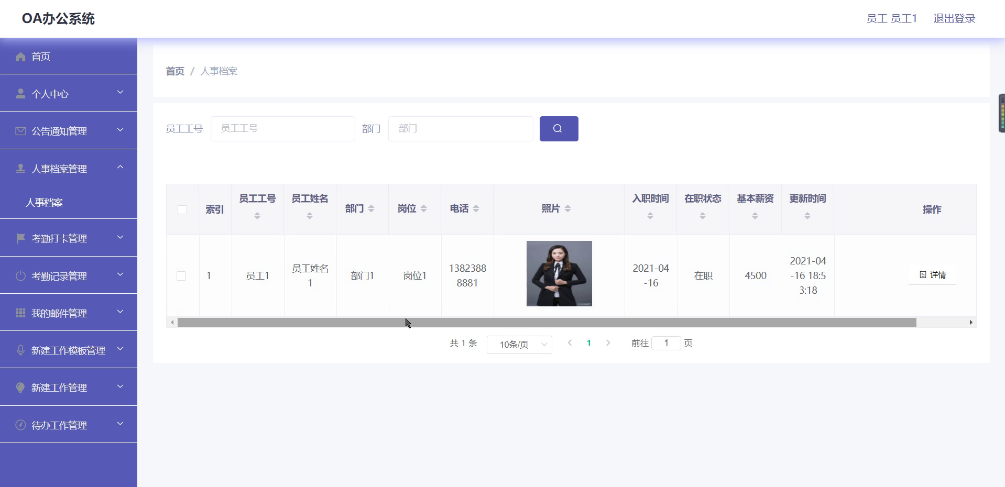Click the magnifier search button

(x=559, y=129)
